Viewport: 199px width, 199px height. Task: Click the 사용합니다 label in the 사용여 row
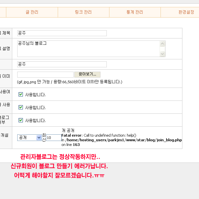[35, 95]
